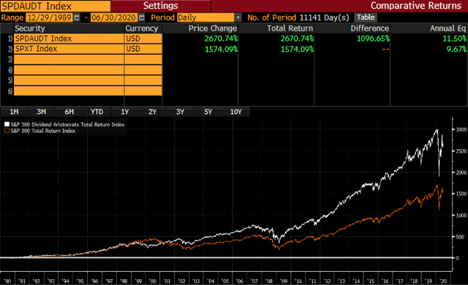Click the Total Return column header
The image size is (468, 285).
click(290, 28)
